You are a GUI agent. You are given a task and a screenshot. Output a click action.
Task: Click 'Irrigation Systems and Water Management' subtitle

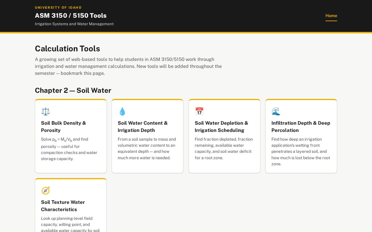pyautogui.click(x=74, y=24)
